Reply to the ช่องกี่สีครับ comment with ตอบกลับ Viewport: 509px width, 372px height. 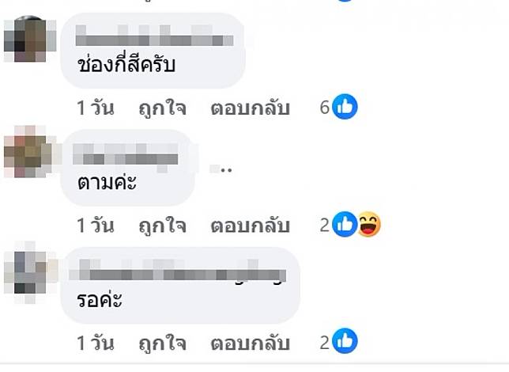(x=250, y=108)
